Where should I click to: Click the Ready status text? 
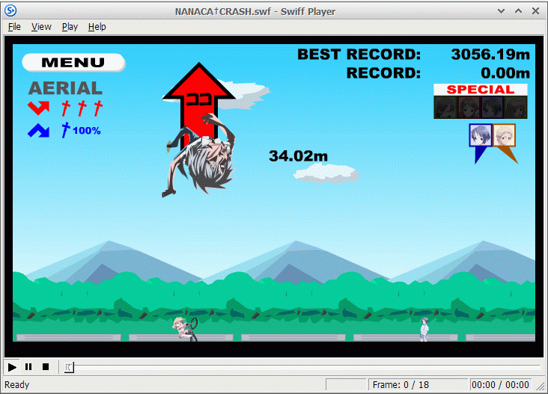pyautogui.click(x=16, y=384)
